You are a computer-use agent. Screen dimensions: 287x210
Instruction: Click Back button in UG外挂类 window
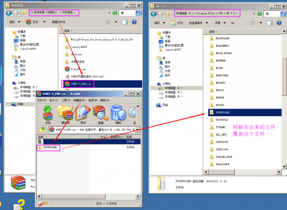point(9,13)
